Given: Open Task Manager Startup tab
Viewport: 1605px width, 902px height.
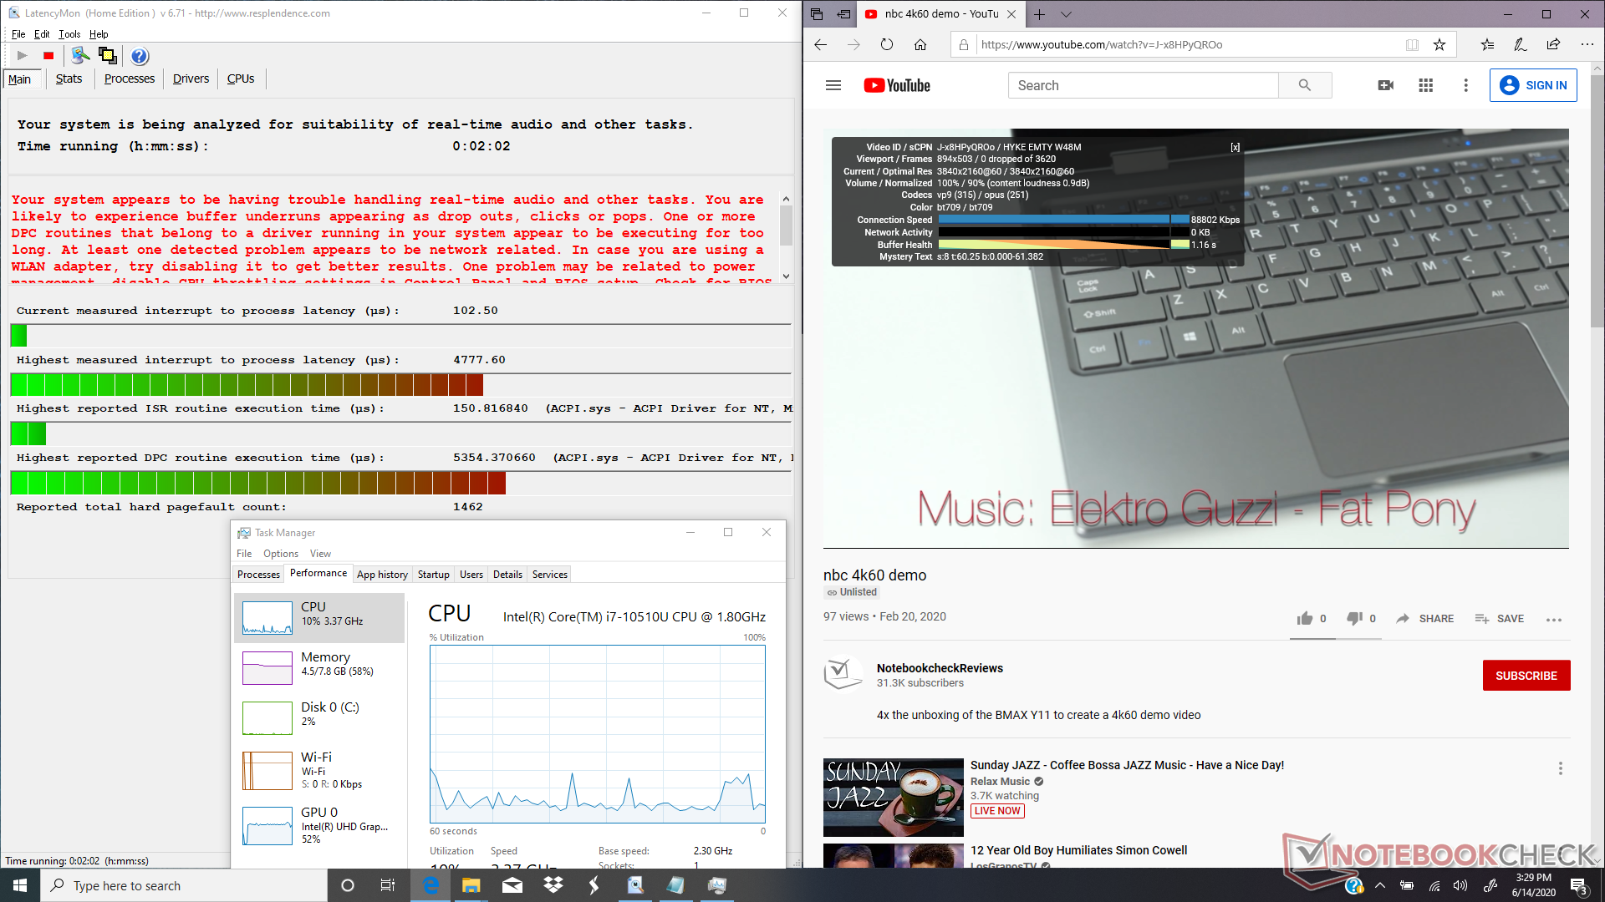Looking at the screenshot, I should tap(434, 575).
